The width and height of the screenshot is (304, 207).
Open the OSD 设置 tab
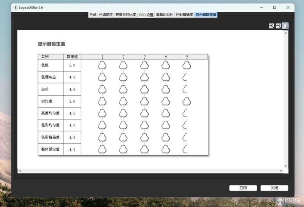tap(146, 15)
